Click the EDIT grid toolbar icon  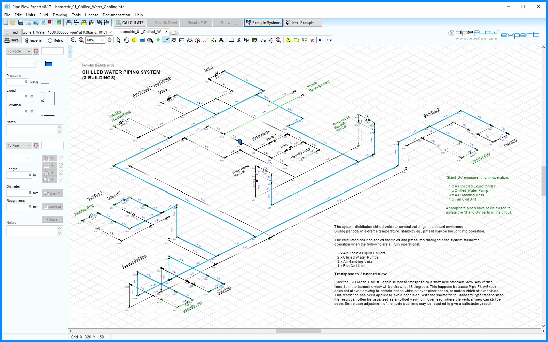tap(76, 22)
